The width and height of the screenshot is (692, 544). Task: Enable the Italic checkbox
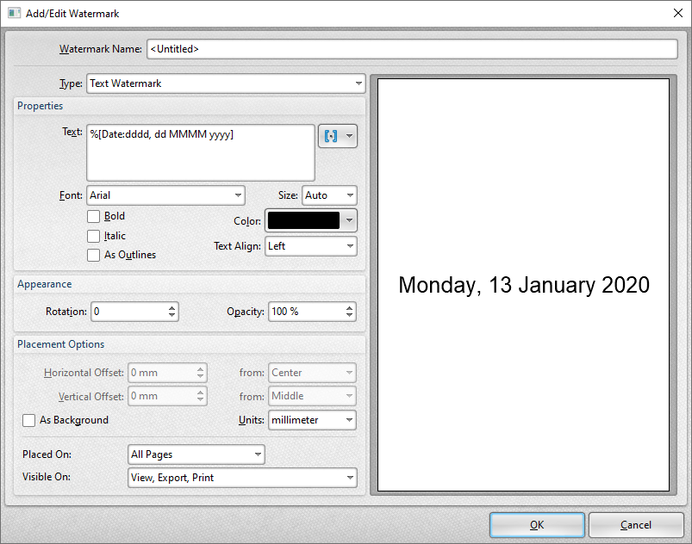coord(93,236)
